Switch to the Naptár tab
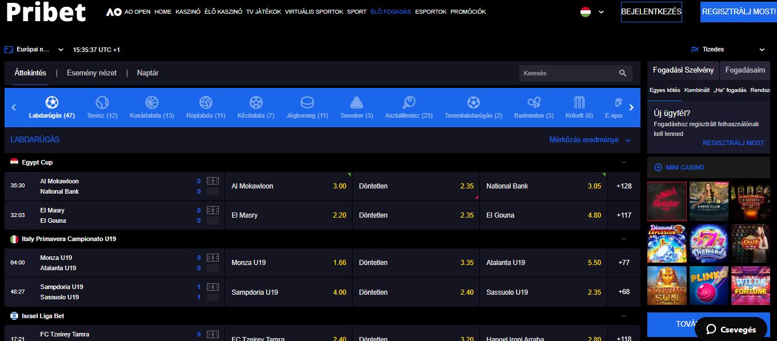The height and width of the screenshot is (341, 777). (147, 73)
